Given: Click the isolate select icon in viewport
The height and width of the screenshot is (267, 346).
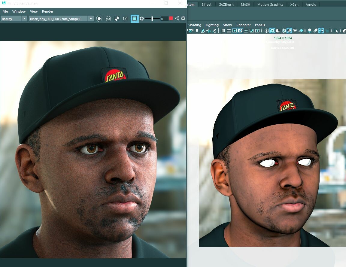Looking at the screenshot, I should pyautogui.click(x=335, y=31).
